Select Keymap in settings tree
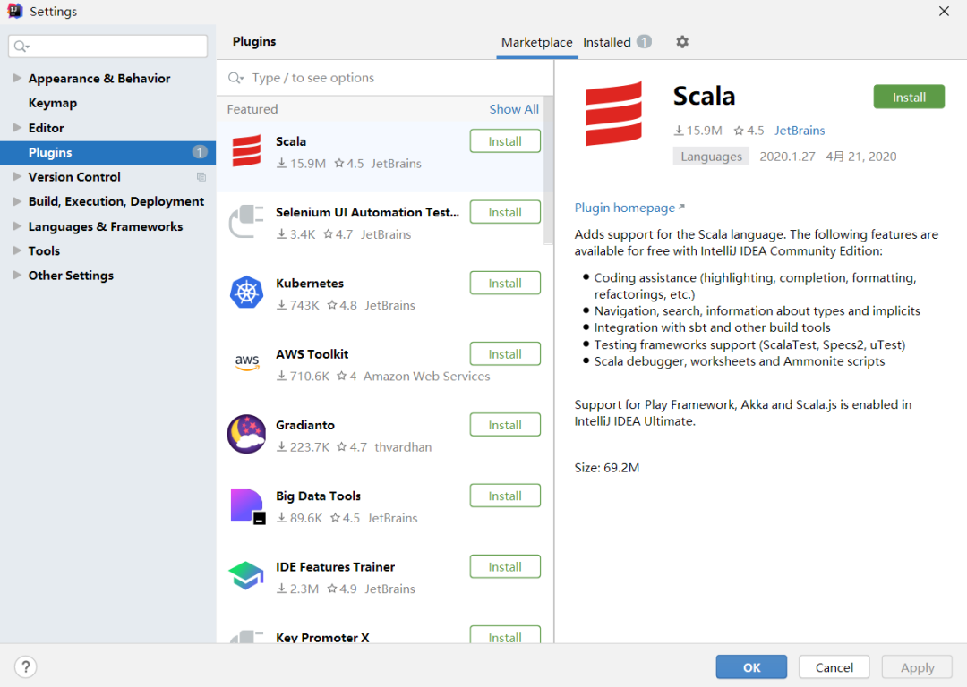This screenshot has height=687, width=967. pyautogui.click(x=53, y=103)
